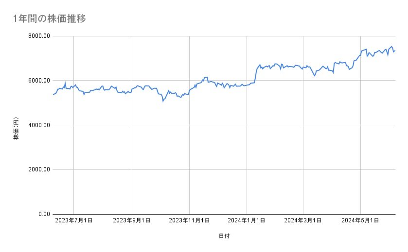The width and height of the screenshot is (408, 252).
Task: Click the 2023年9月1日 x-axis label
Action: 132,221
